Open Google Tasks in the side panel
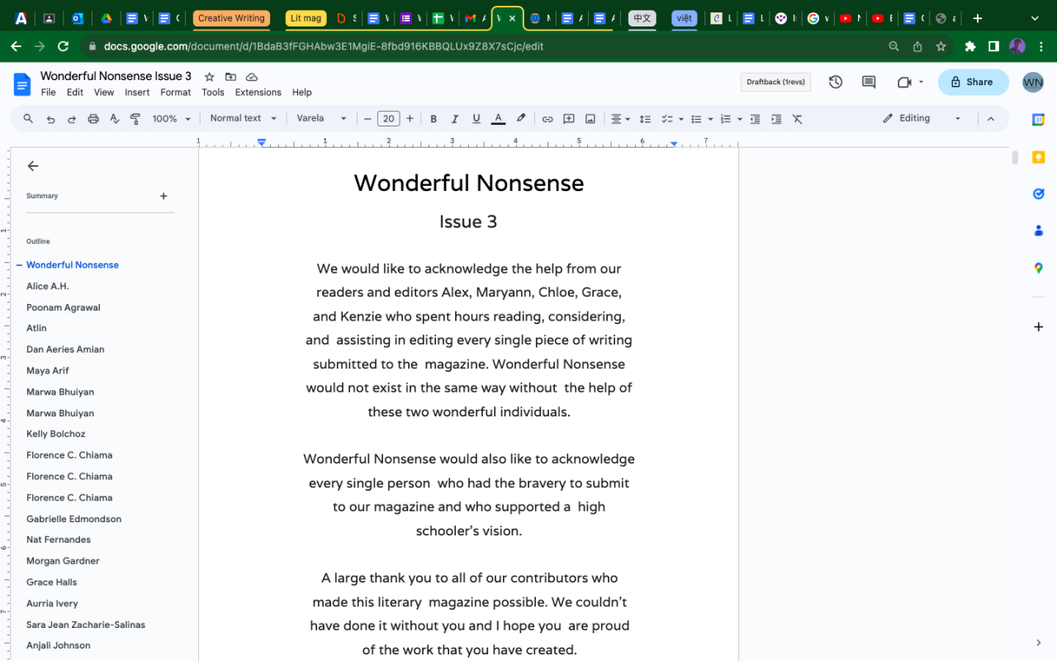The width and height of the screenshot is (1057, 661). click(1039, 194)
